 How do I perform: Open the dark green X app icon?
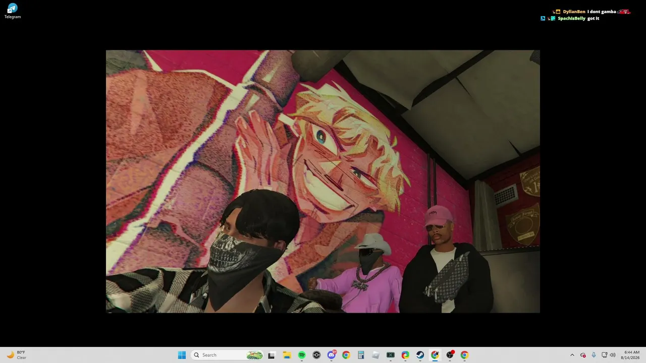coord(391,355)
